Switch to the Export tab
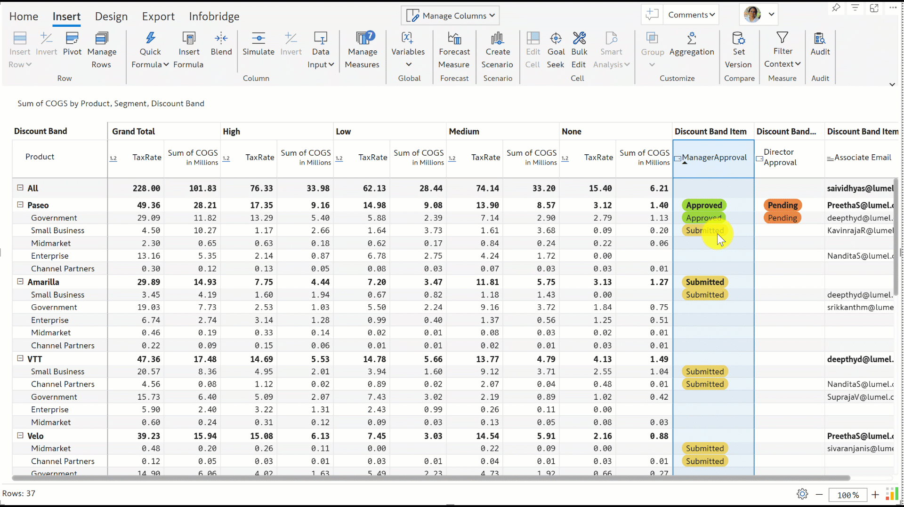The width and height of the screenshot is (904, 507). [x=158, y=16]
